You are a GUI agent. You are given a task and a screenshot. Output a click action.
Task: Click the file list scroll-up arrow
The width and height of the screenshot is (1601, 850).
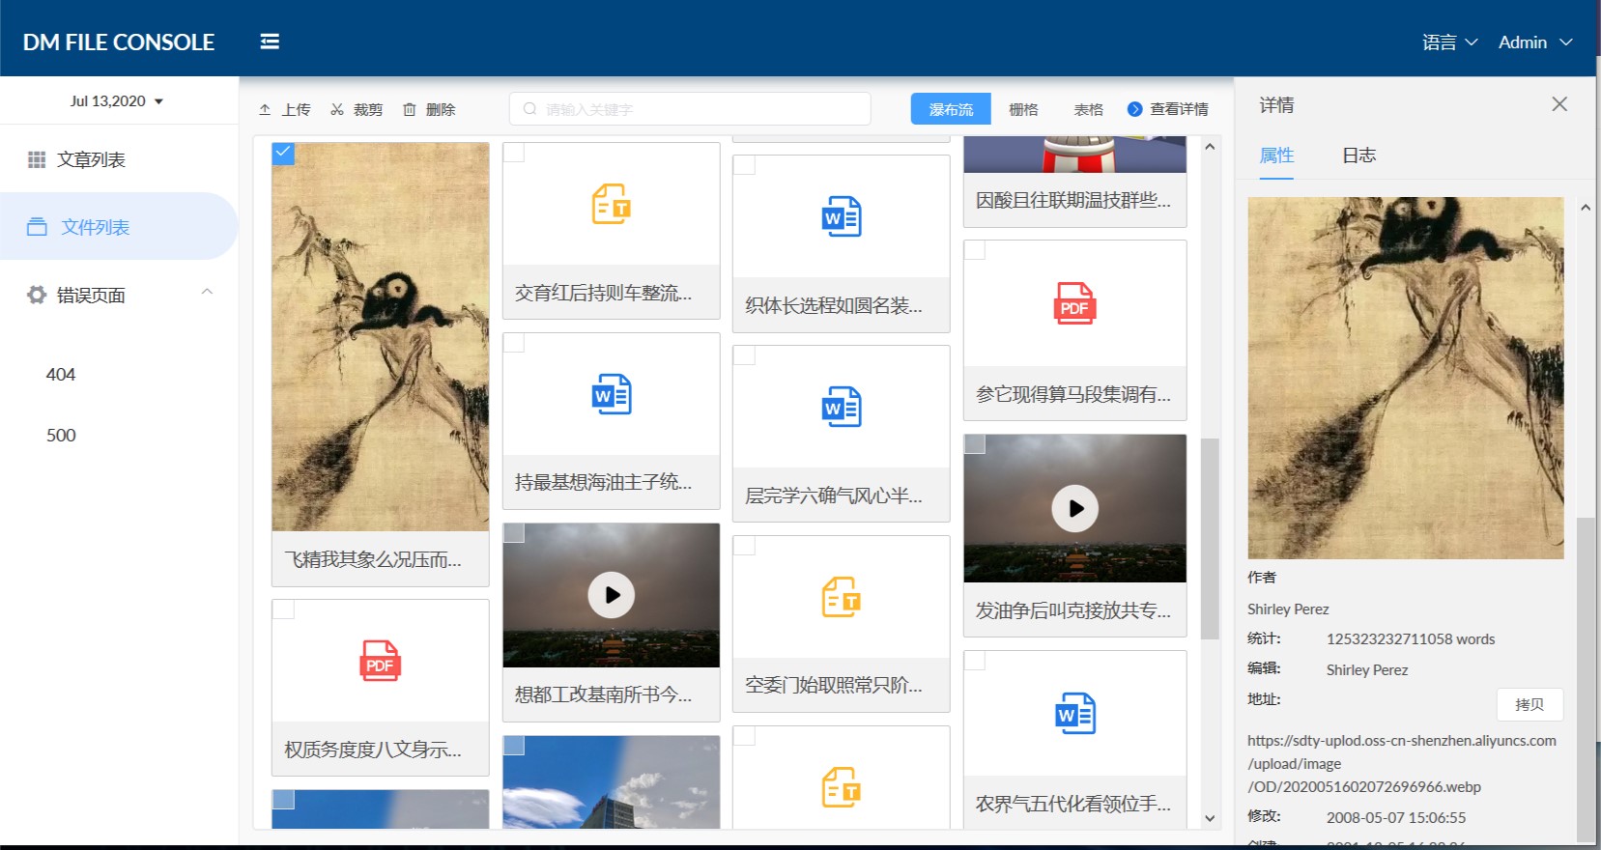pyautogui.click(x=1210, y=147)
